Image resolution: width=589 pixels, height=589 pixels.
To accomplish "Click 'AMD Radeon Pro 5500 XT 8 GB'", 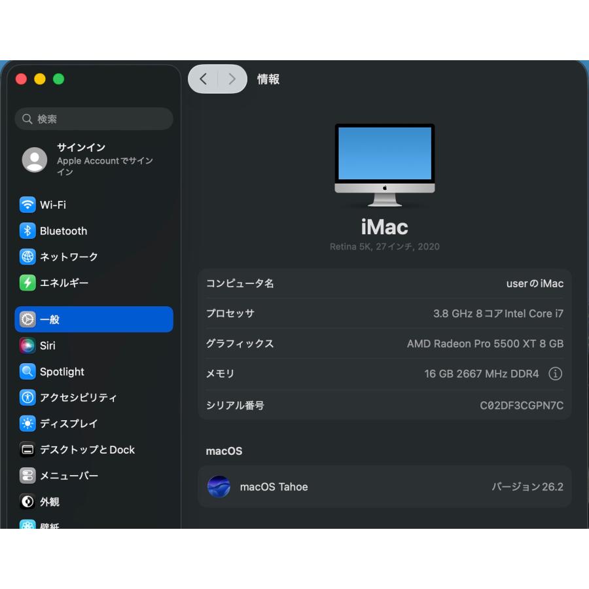I will coord(486,344).
